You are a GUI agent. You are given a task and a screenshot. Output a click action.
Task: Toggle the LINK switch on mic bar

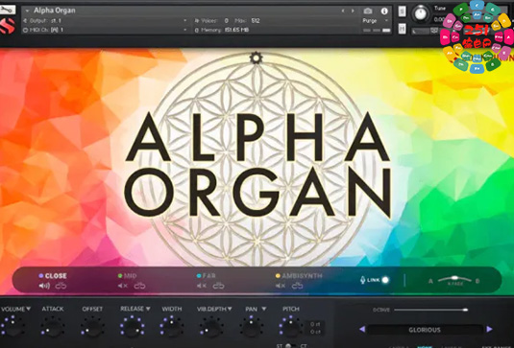(x=385, y=280)
